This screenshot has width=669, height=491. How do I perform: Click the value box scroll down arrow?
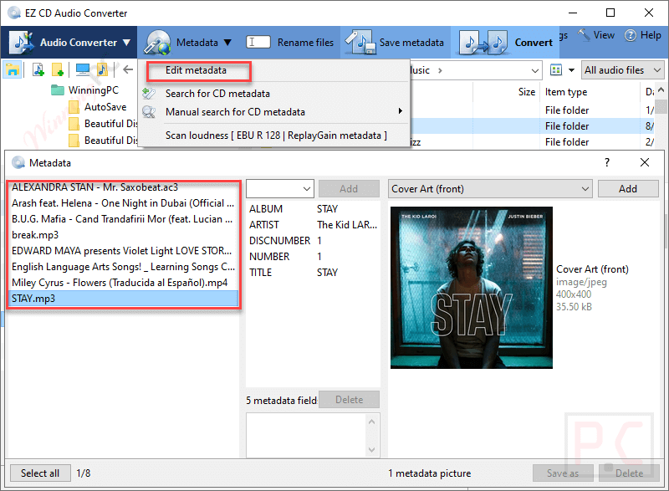point(371,450)
